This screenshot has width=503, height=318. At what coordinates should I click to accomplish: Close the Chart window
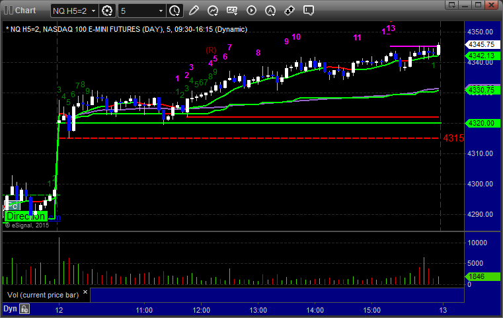click(x=491, y=5)
